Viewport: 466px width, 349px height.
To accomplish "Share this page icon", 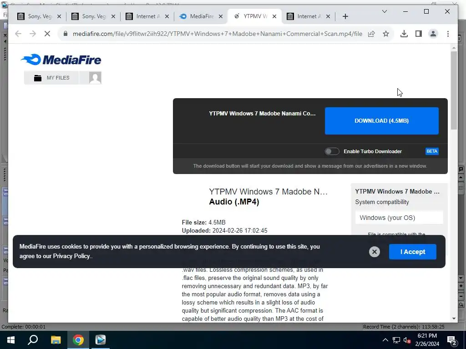I will coord(371,34).
